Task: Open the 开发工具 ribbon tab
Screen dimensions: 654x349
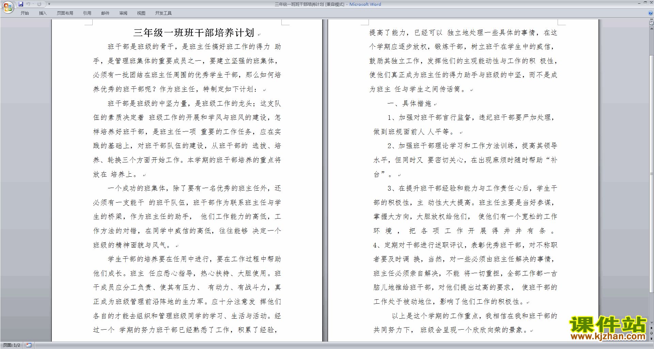Action: tap(163, 13)
